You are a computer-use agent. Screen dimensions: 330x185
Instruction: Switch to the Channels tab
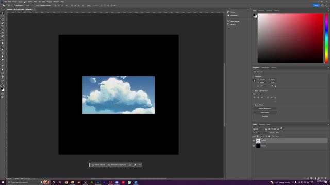(x=262, y=124)
